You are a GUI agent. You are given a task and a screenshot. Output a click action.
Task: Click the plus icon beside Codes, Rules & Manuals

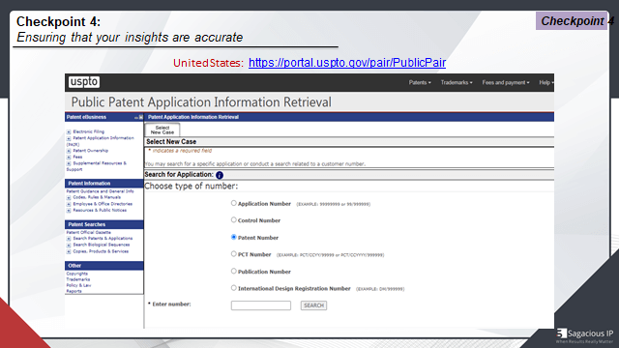(x=69, y=197)
